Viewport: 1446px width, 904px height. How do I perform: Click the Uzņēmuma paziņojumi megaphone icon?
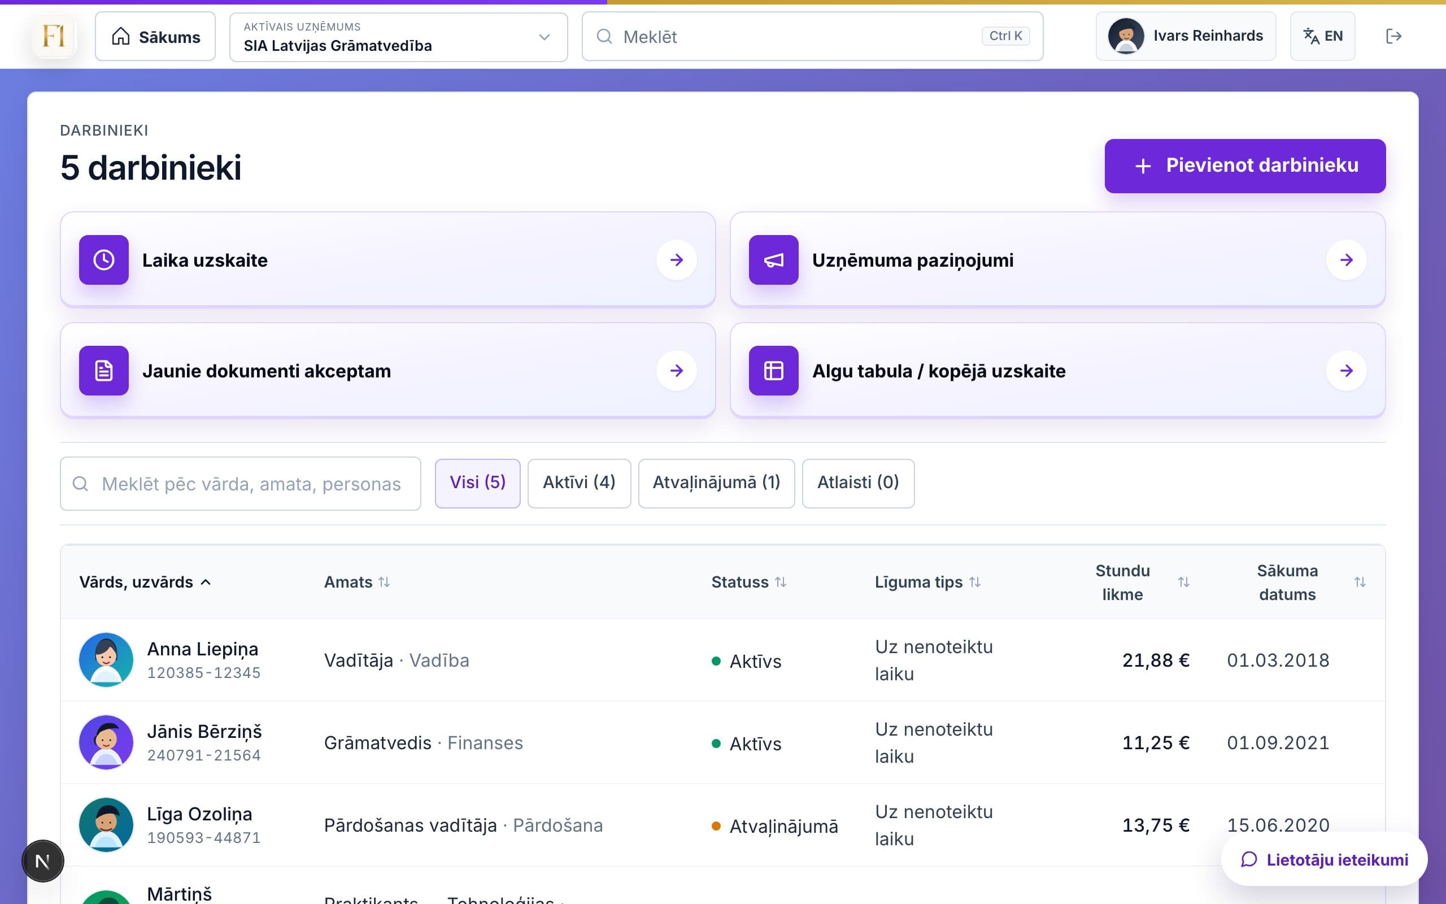773,259
